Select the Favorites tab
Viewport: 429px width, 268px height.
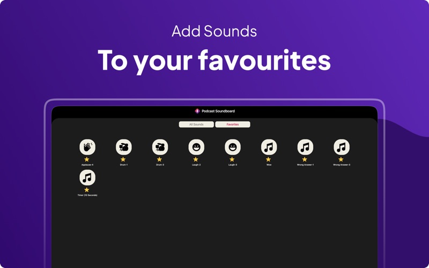pyautogui.click(x=233, y=124)
